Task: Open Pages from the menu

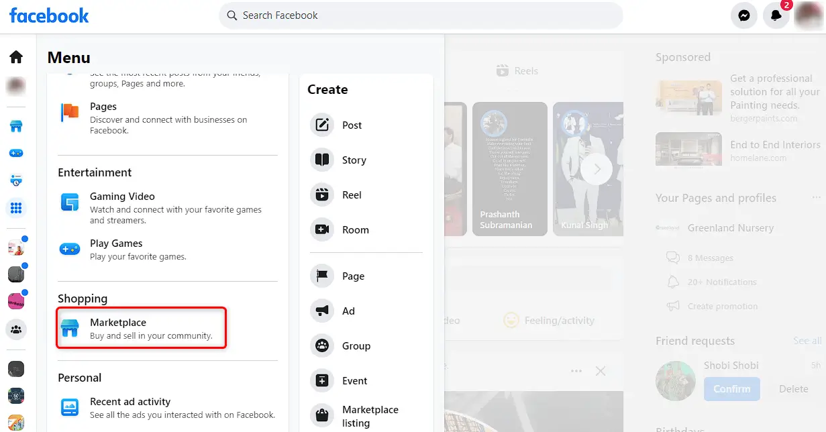Action: [x=168, y=118]
